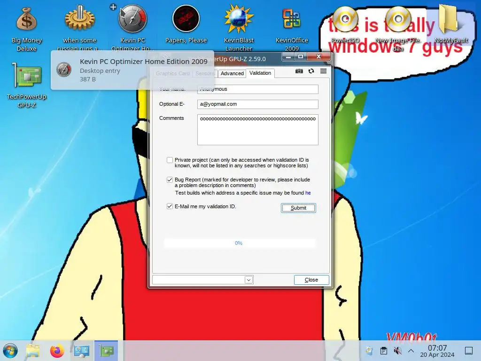This screenshot has height=361, width=481.
Task: Minimize the GPU-Z window
Action: pyautogui.click(x=288, y=56)
